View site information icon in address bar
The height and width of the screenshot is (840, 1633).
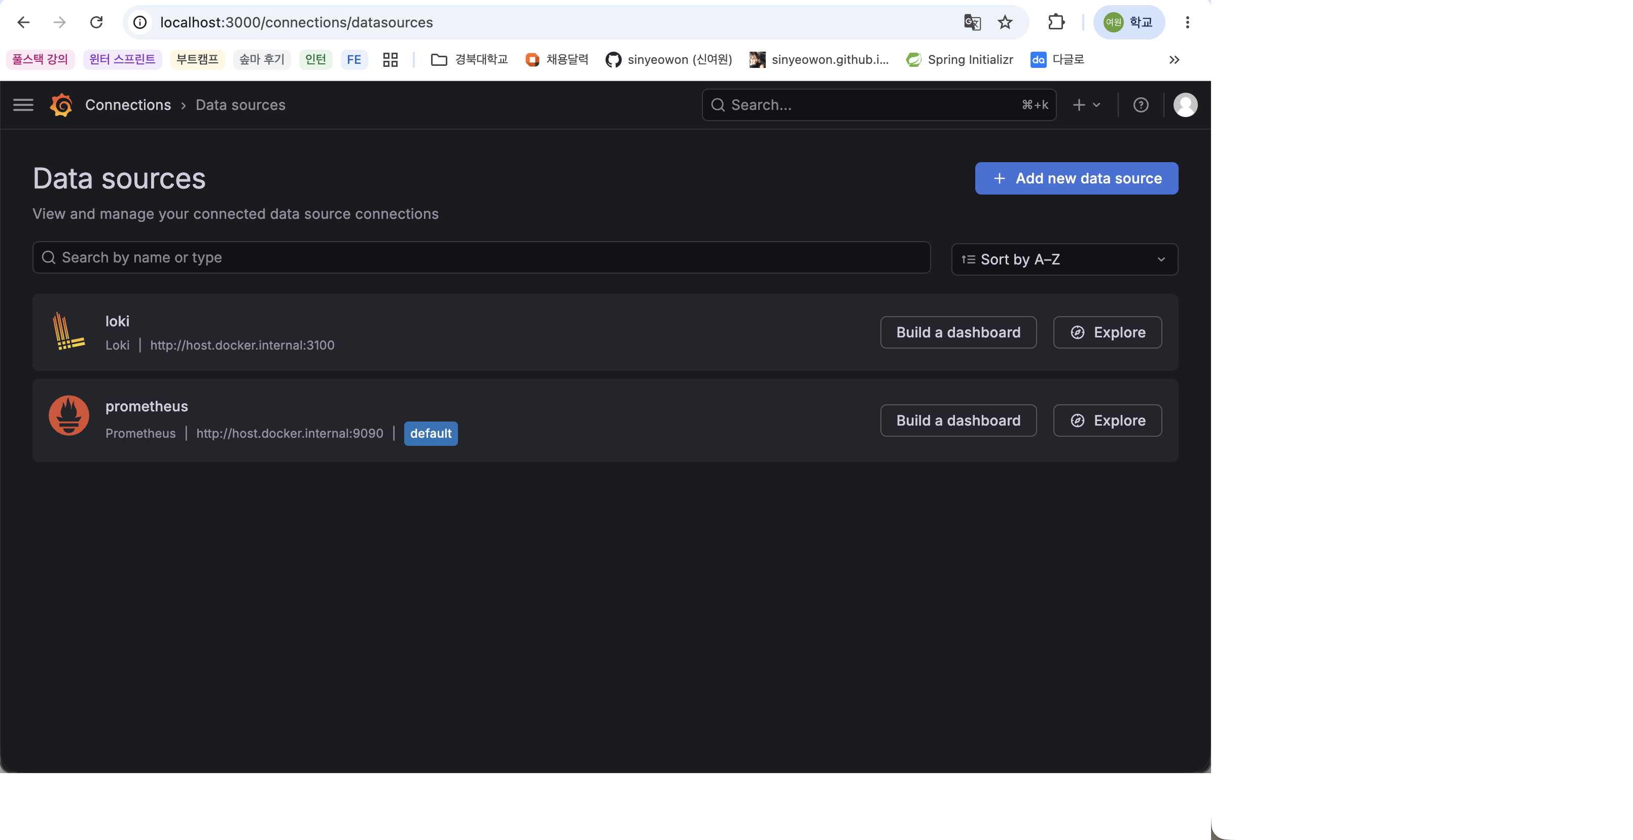[140, 23]
